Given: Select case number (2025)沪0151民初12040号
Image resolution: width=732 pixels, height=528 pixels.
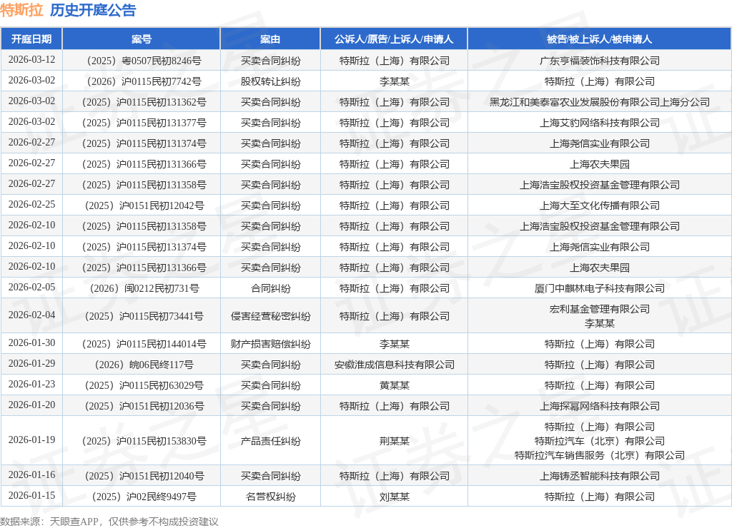Looking at the screenshot, I should [x=144, y=477].
